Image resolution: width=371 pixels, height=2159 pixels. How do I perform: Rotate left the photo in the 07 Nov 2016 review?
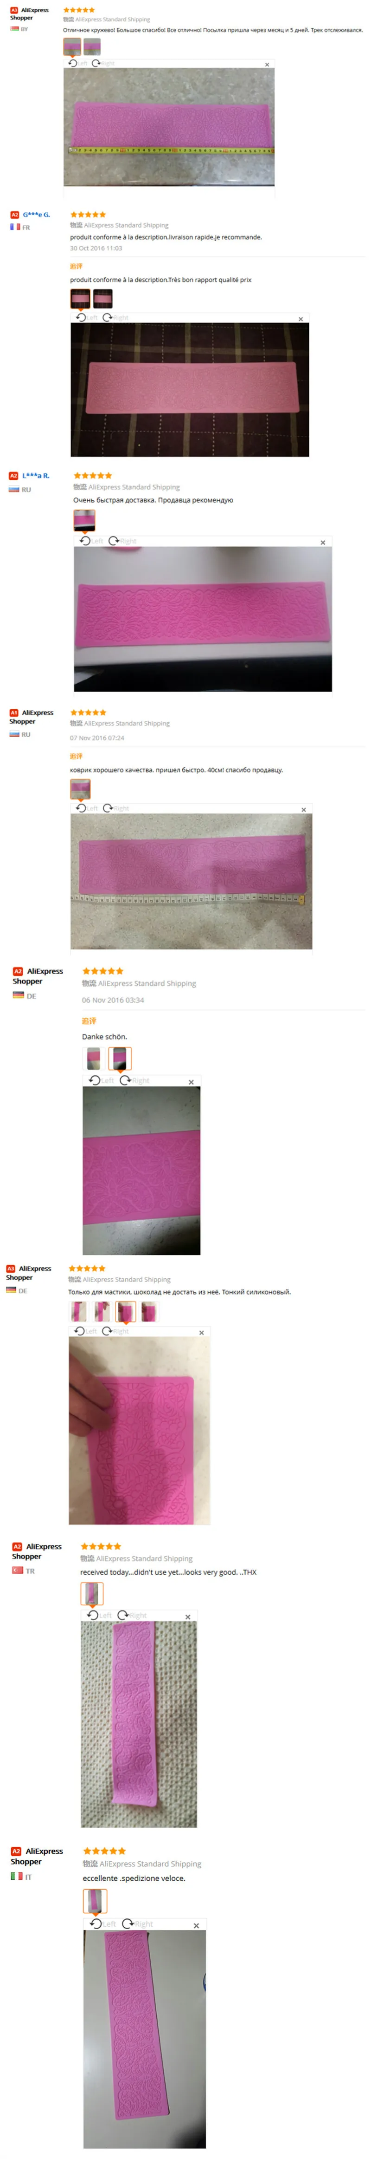coord(86,808)
